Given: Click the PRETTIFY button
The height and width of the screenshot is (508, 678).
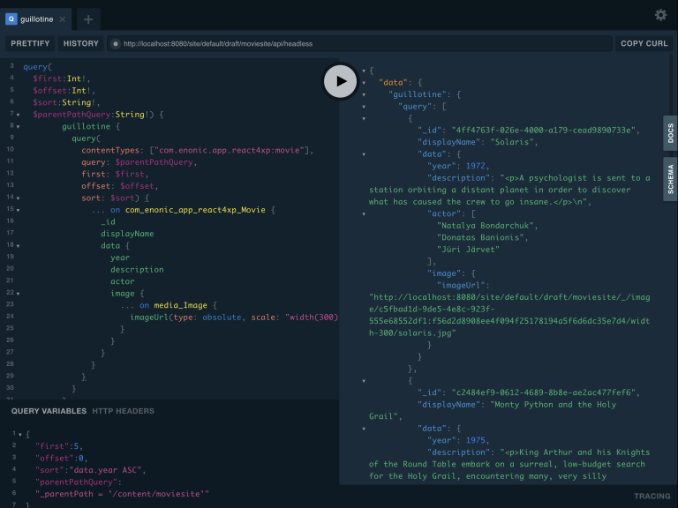Looking at the screenshot, I should coord(30,43).
